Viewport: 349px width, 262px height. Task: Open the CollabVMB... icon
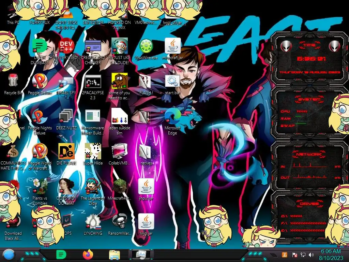[x=120, y=151]
